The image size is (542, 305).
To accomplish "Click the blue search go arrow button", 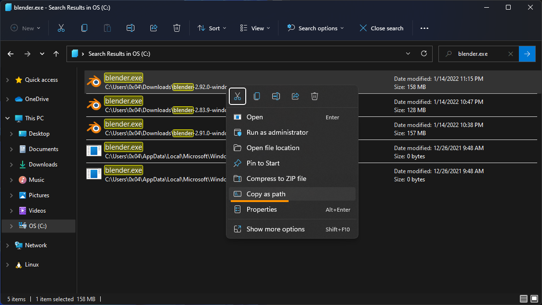I will (527, 54).
